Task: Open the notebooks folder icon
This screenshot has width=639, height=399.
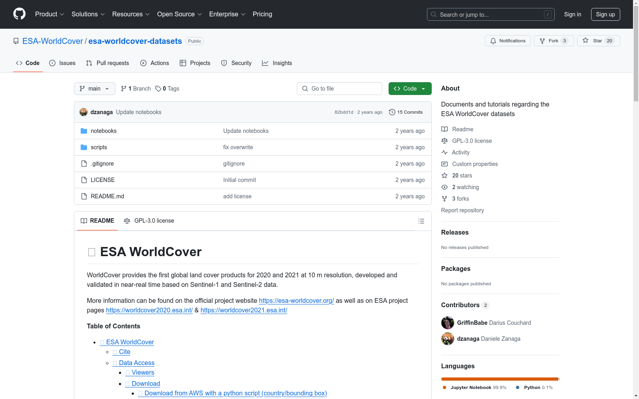Action: click(x=84, y=130)
